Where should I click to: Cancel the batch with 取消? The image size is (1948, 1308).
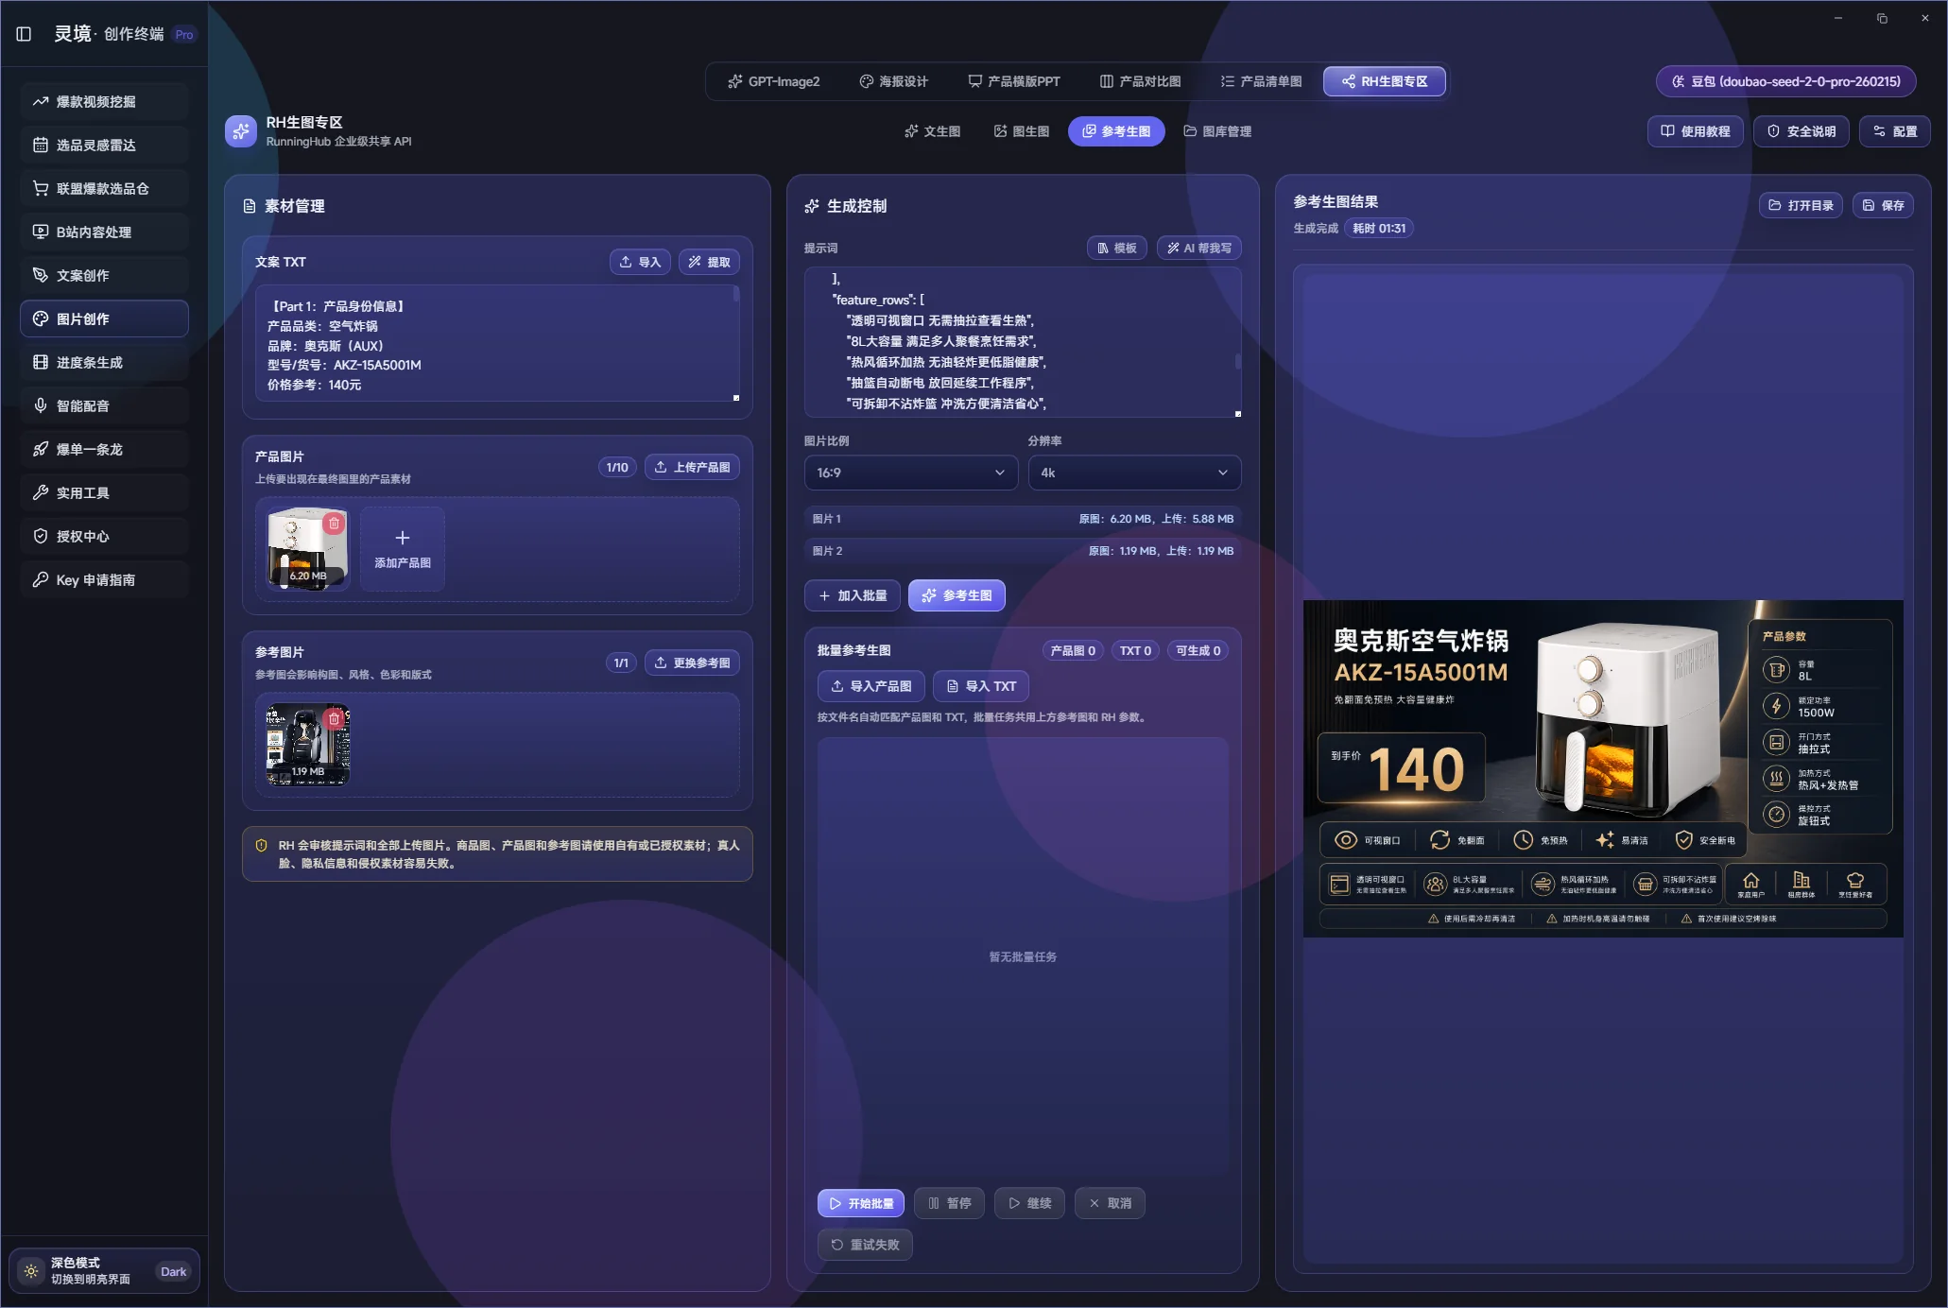[x=1110, y=1203]
